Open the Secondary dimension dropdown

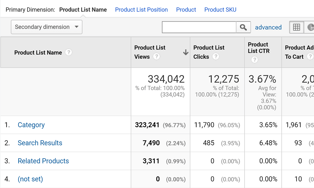[x=47, y=27]
